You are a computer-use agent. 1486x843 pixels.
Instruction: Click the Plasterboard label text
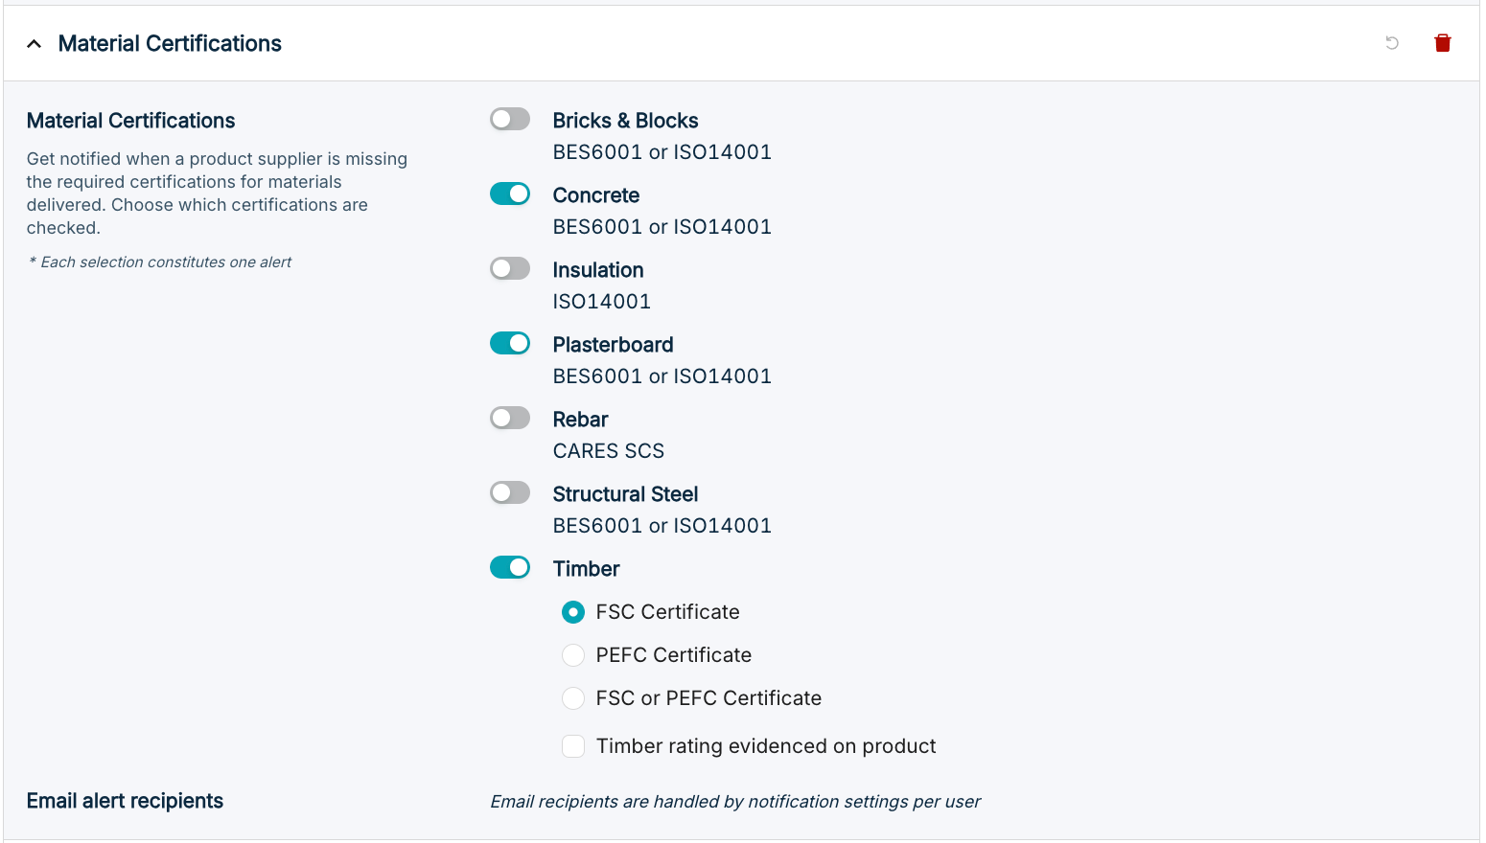614,345
